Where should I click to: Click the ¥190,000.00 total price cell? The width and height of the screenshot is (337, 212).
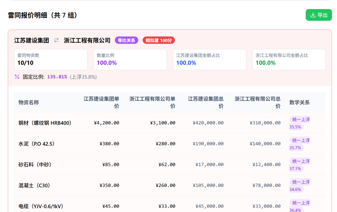[208, 144]
